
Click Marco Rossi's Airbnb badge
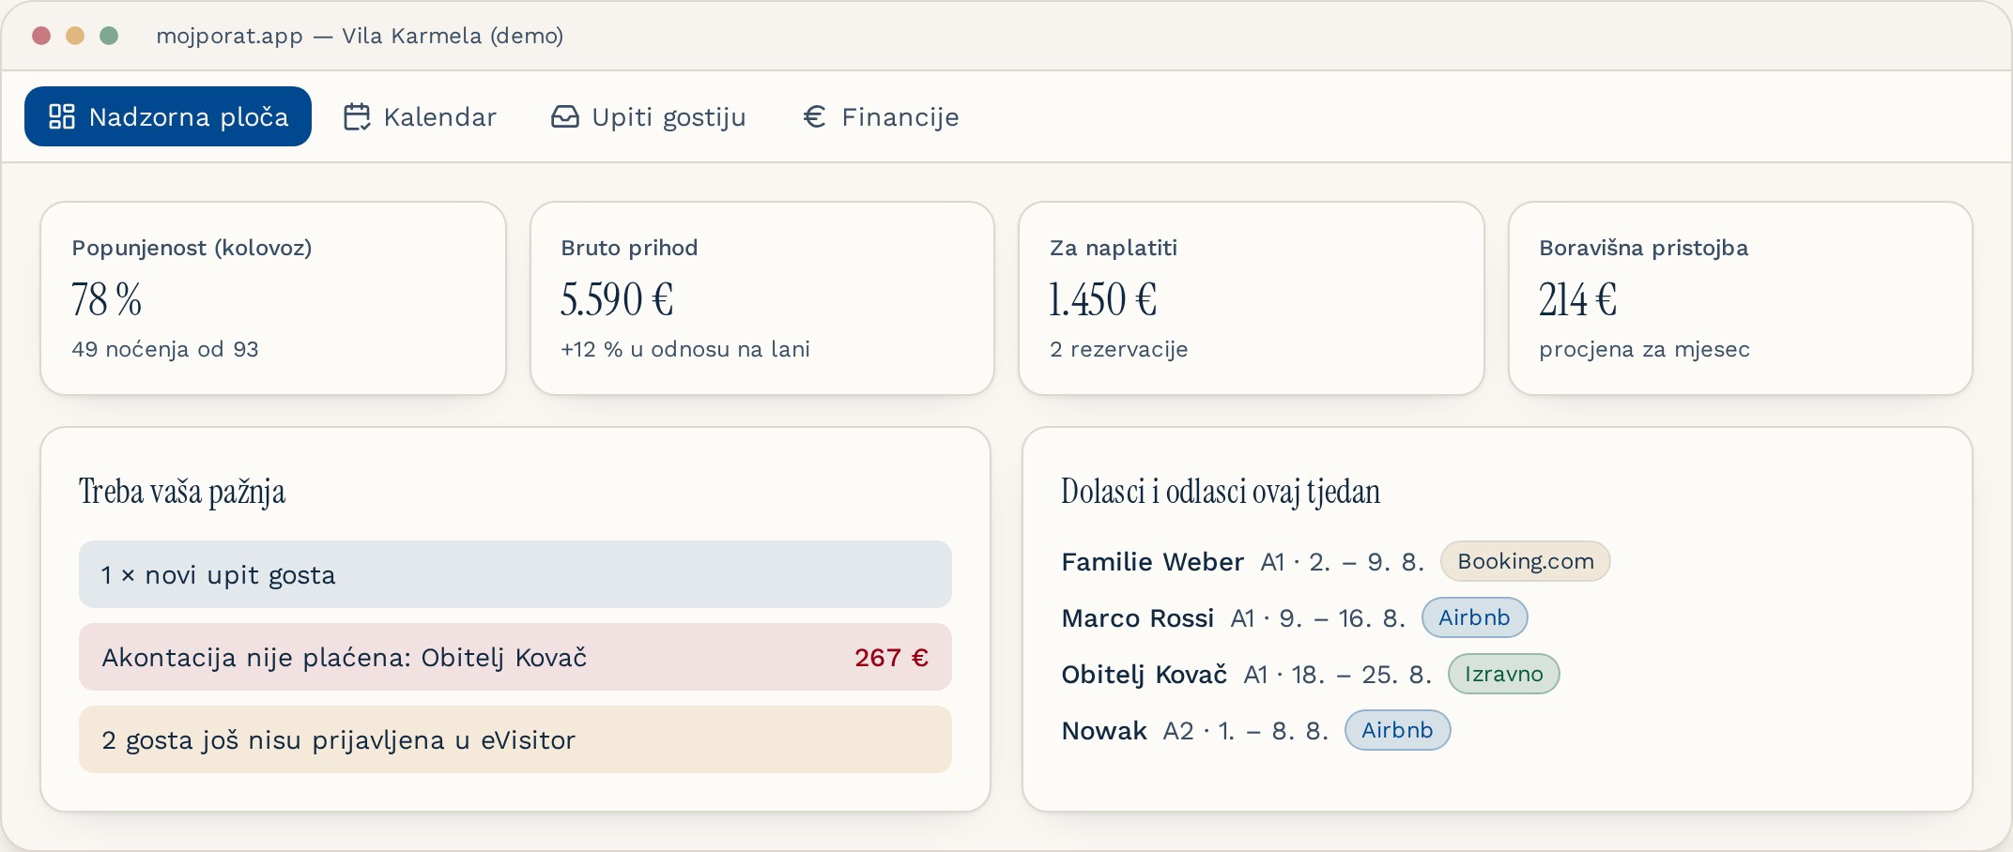coord(1475,617)
